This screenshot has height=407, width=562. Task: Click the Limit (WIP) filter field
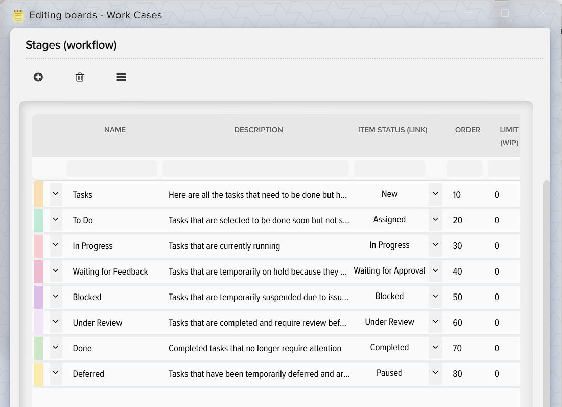(x=504, y=168)
